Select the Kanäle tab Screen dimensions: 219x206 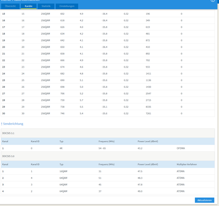(x=28, y=6)
